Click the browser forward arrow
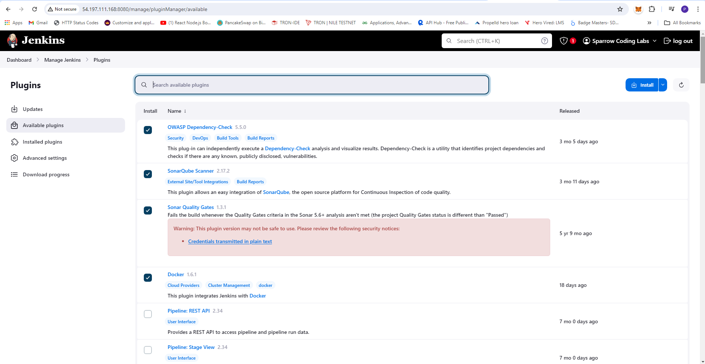Screen dimensions: 705x364 click(21, 9)
